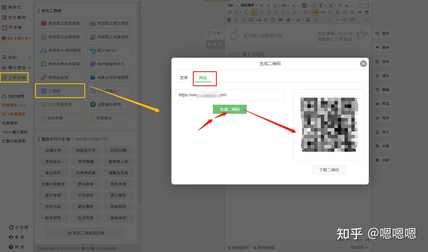Open 全文模板 in the left sidebar
This screenshot has width=428, height=252.
[x=14, y=17]
